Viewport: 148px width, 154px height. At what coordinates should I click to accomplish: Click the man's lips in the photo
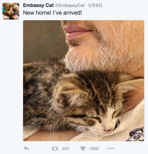77,32
